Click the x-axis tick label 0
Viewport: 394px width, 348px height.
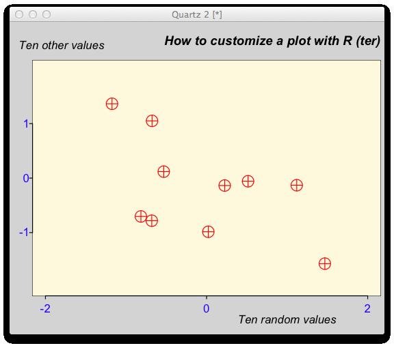coord(207,308)
